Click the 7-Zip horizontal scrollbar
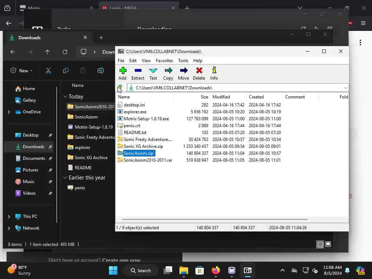The width and height of the screenshot is (372, 279). coord(214,219)
